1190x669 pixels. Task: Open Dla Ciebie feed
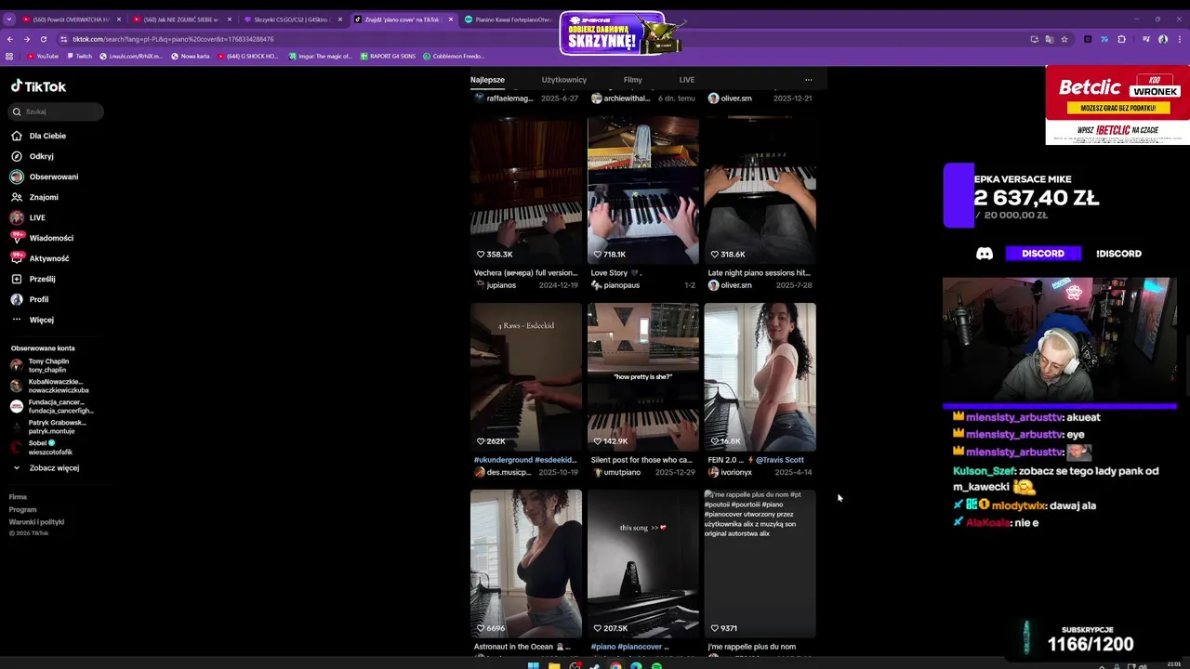click(x=39, y=136)
